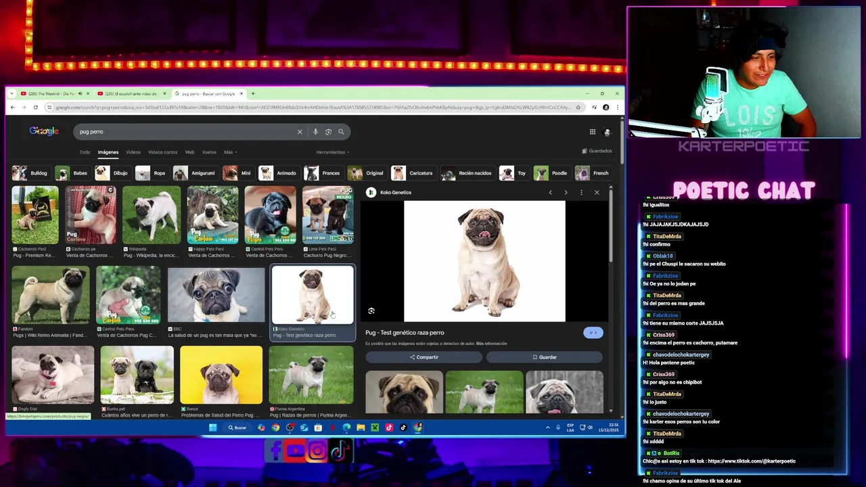This screenshot has height=487, width=866.
Task: Open Copilot icon on the taskbar
Action: click(x=261, y=427)
